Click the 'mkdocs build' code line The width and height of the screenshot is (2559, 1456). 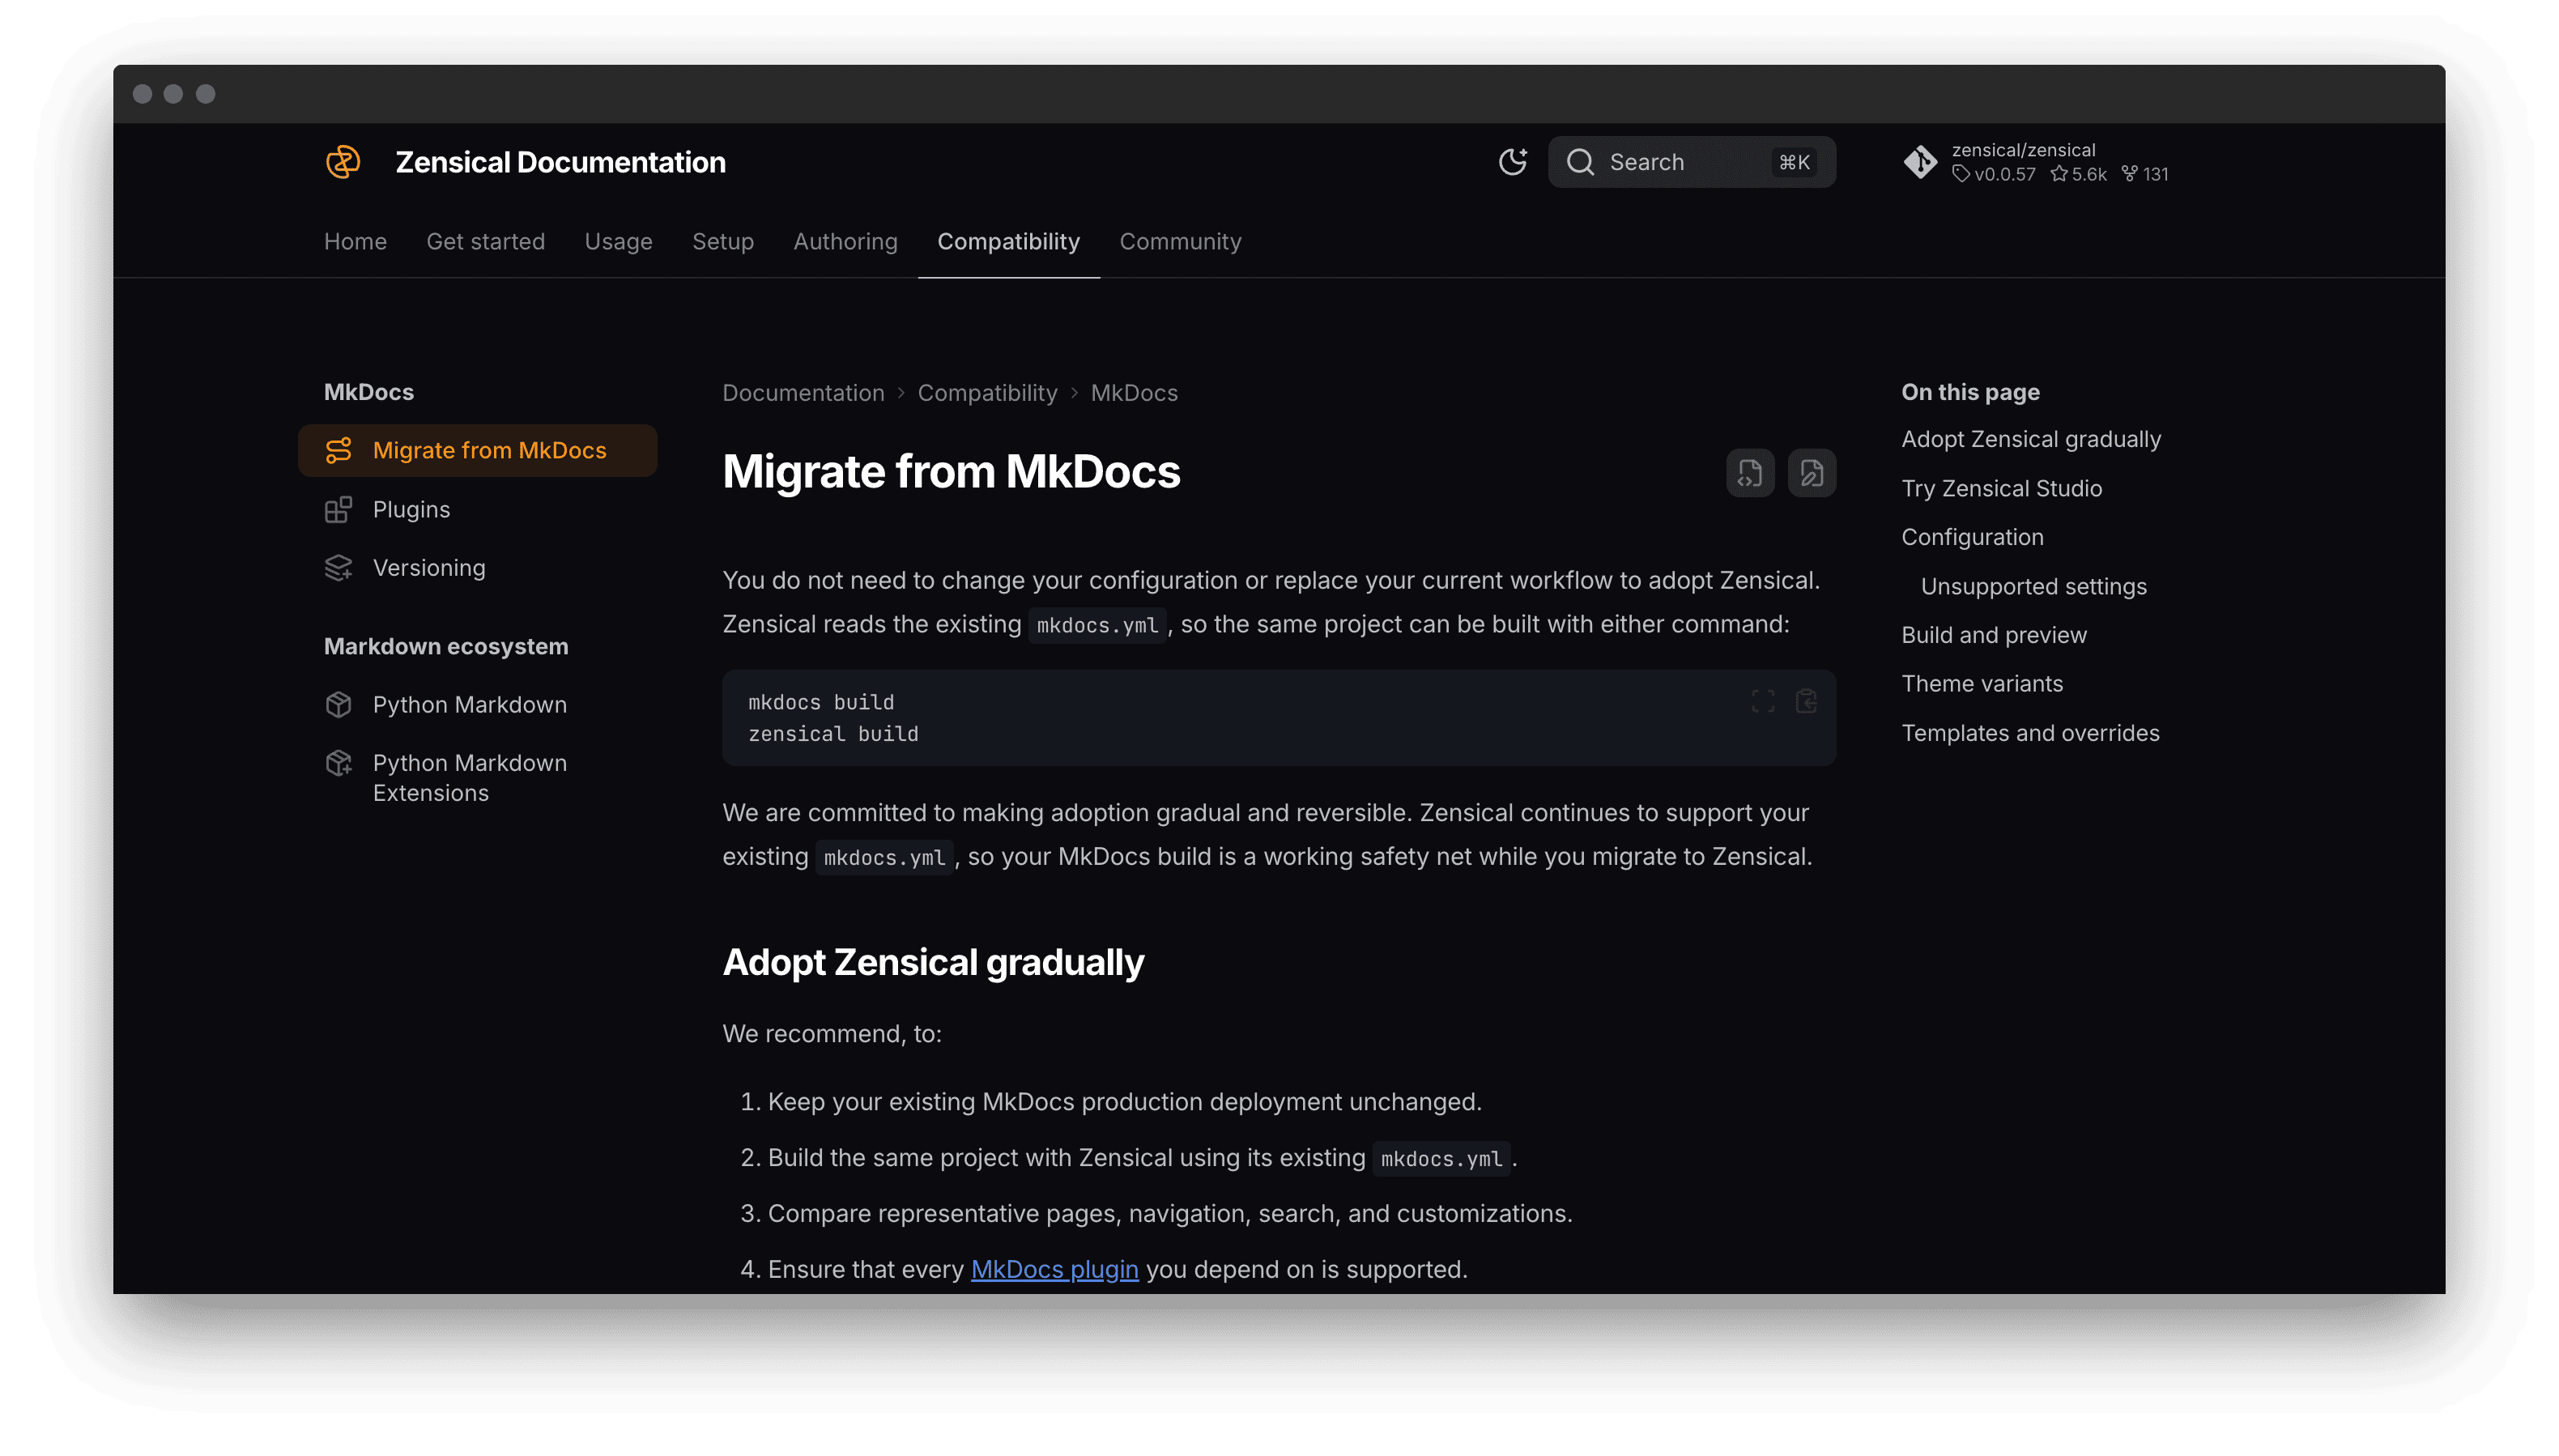(821, 703)
